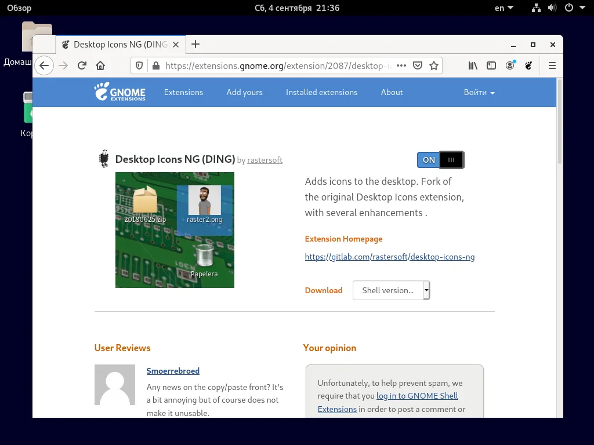Click the Firefox account profile icon
Viewport: 594px width, 445px height.
tap(510, 65)
